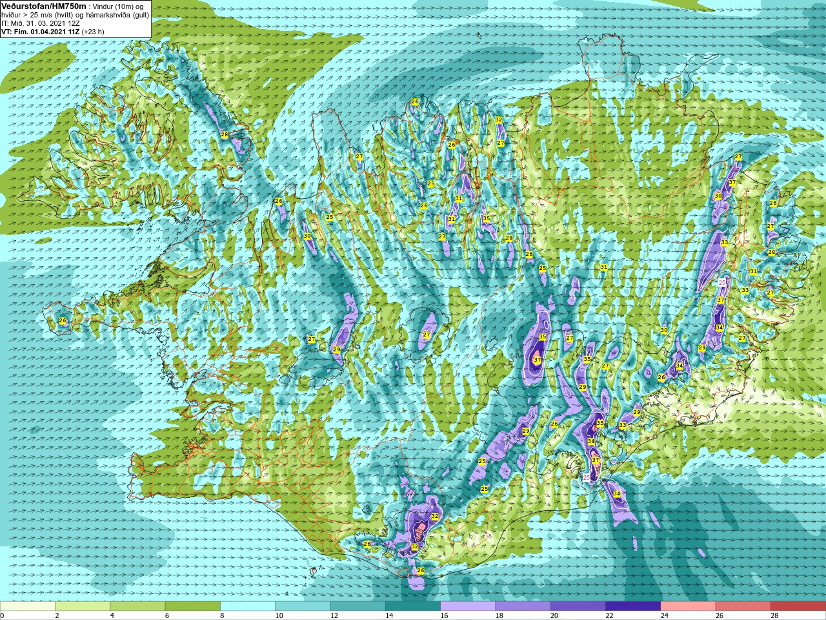The image size is (826, 620).
Task: Select the light teal 10–12 m/s legend swatch
Action: tap(303, 606)
